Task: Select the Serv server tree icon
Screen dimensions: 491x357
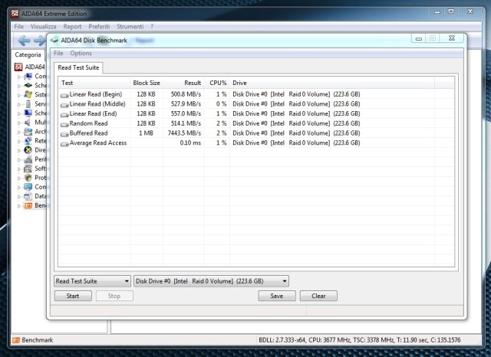Action: 28,103
